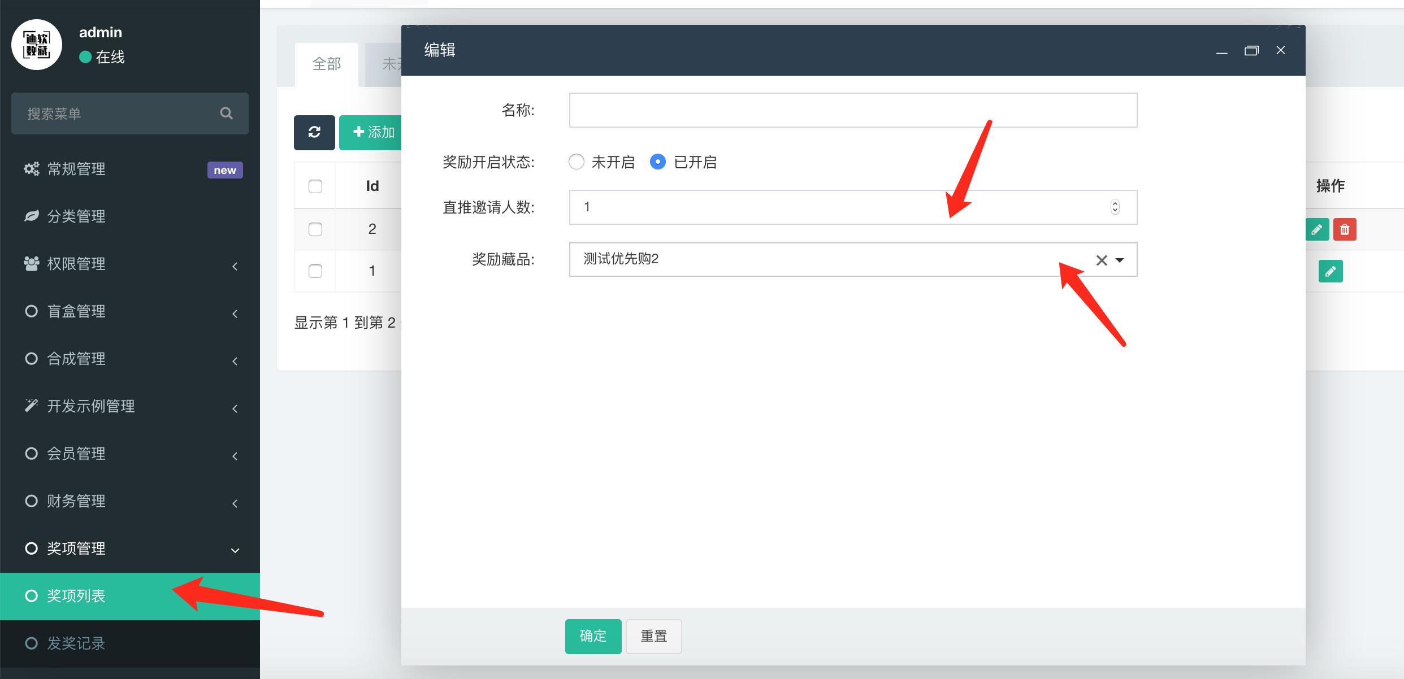Select the 已开启 radio option
1404x679 pixels.
point(657,162)
